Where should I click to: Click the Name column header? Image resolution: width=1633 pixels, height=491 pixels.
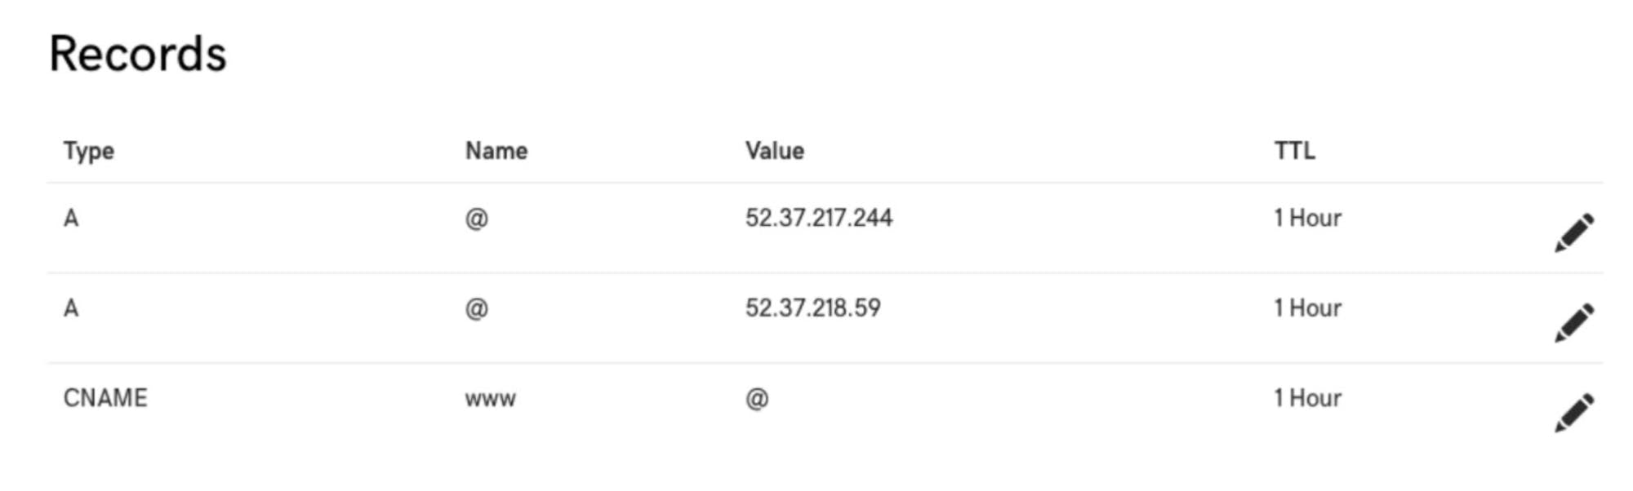496,151
